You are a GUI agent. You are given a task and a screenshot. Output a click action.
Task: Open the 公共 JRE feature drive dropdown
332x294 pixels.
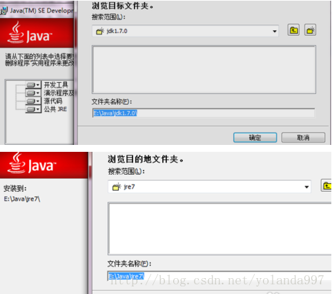coord(33,109)
